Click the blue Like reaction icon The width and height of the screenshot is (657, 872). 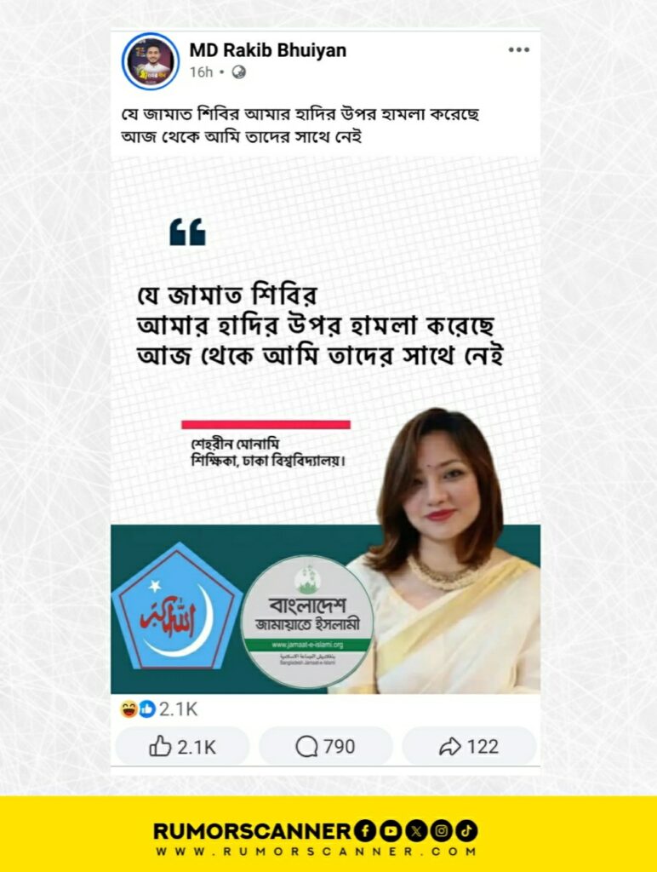coord(146,709)
